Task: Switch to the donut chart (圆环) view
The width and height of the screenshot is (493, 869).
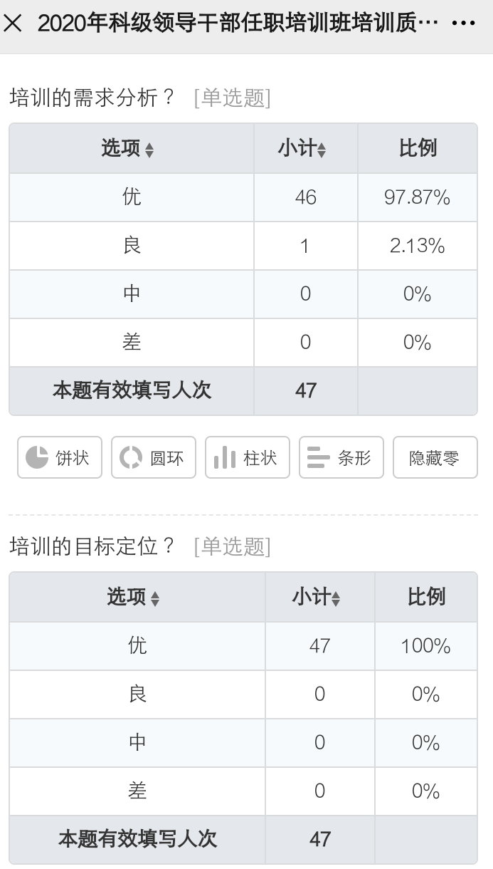Action: pyautogui.click(x=154, y=457)
